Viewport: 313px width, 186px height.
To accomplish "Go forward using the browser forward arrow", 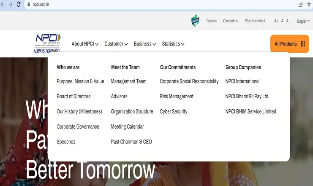I will [11, 4].
